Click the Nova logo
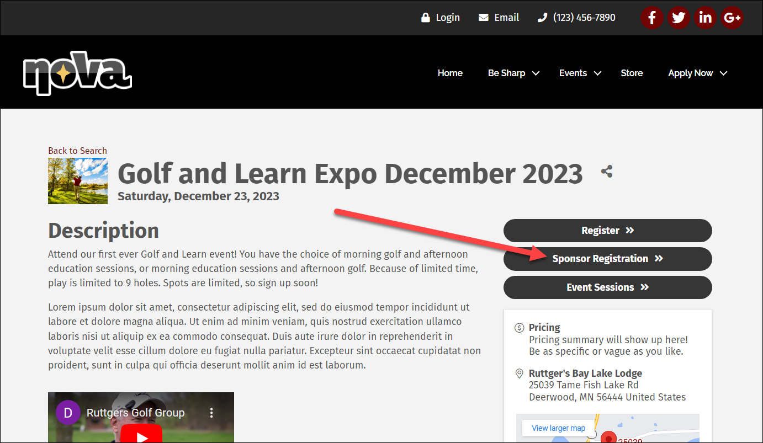Viewport: 763px width, 443px height. point(77,73)
